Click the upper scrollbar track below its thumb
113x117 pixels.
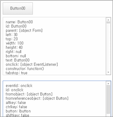[x=108, y=47]
